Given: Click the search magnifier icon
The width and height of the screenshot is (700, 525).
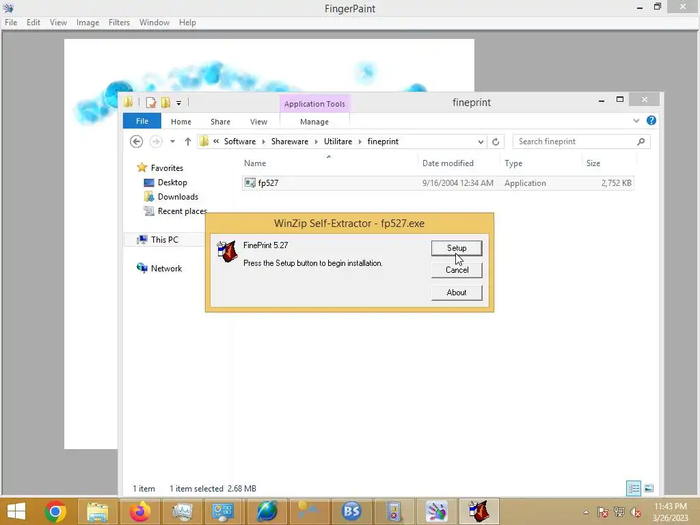Looking at the screenshot, I should pos(641,142).
